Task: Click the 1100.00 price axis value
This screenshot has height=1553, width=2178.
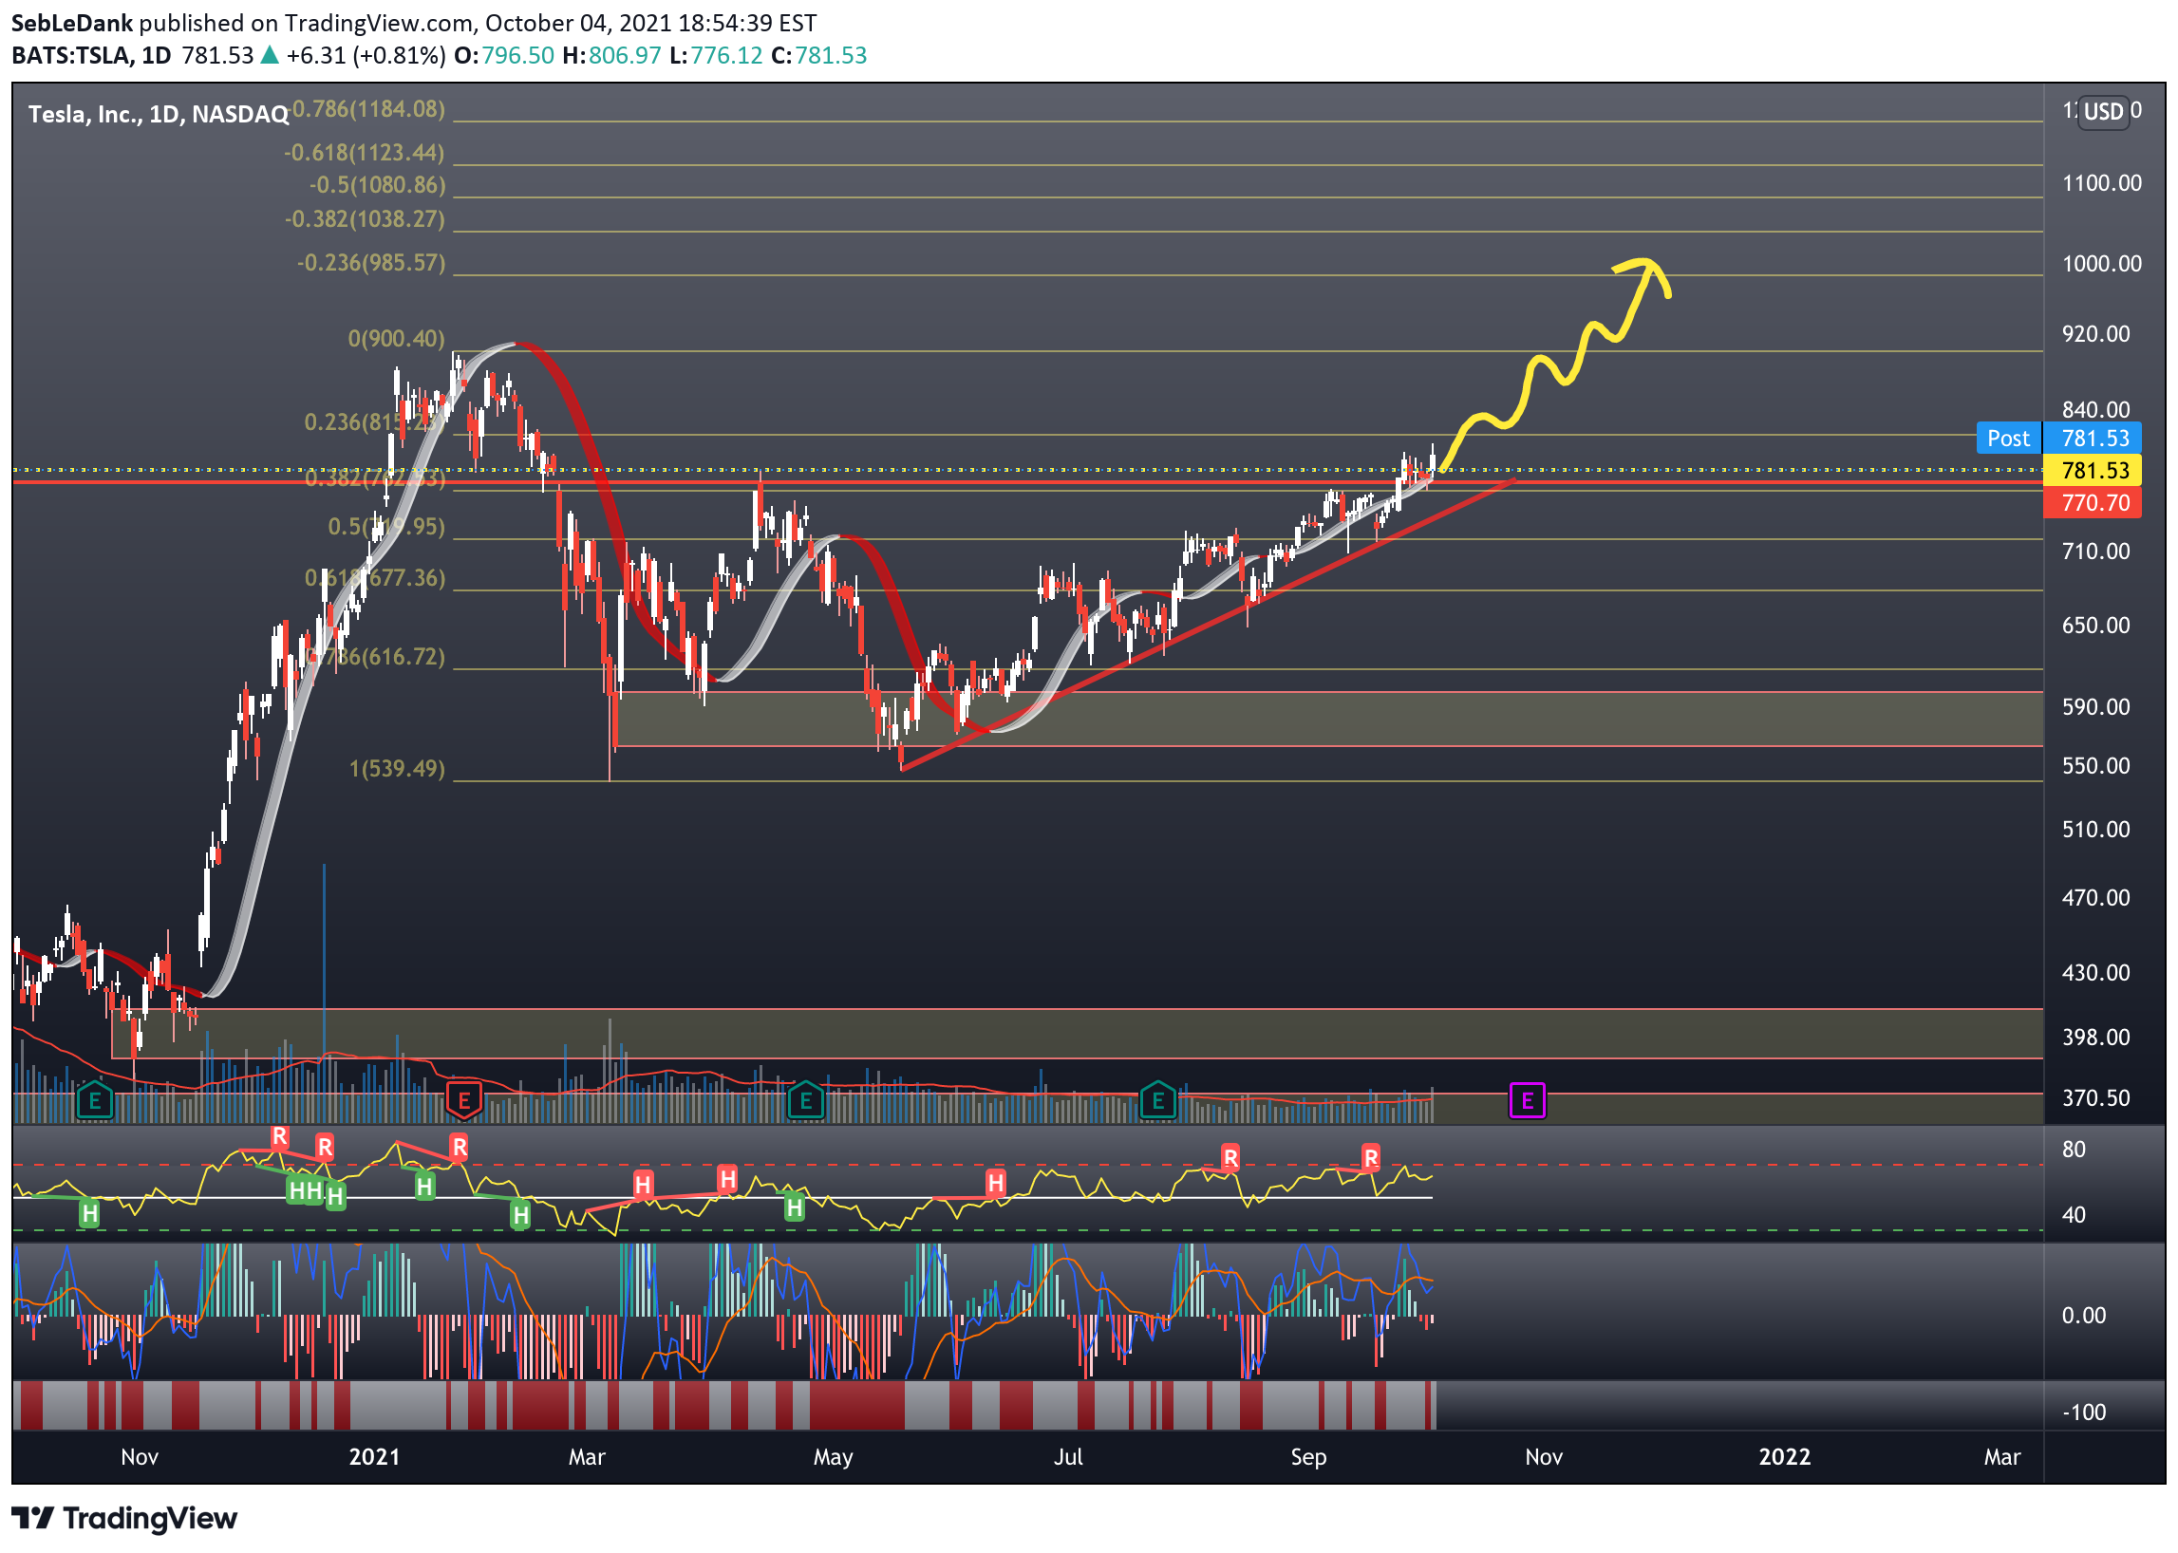Action: (x=2101, y=183)
